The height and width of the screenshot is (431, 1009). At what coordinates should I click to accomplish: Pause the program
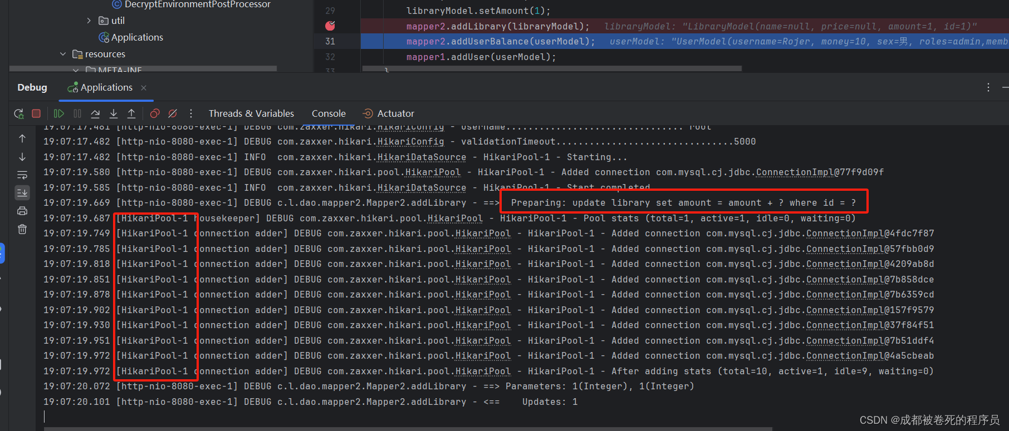(77, 113)
